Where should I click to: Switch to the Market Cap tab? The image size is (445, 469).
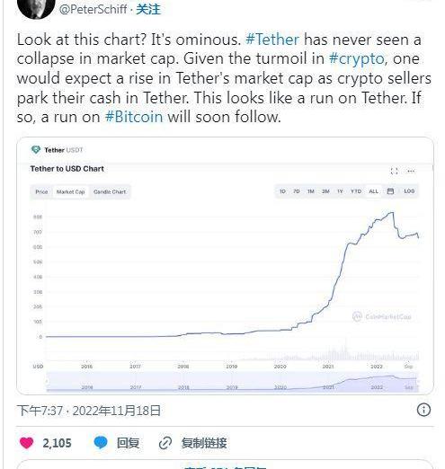tap(71, 191)
